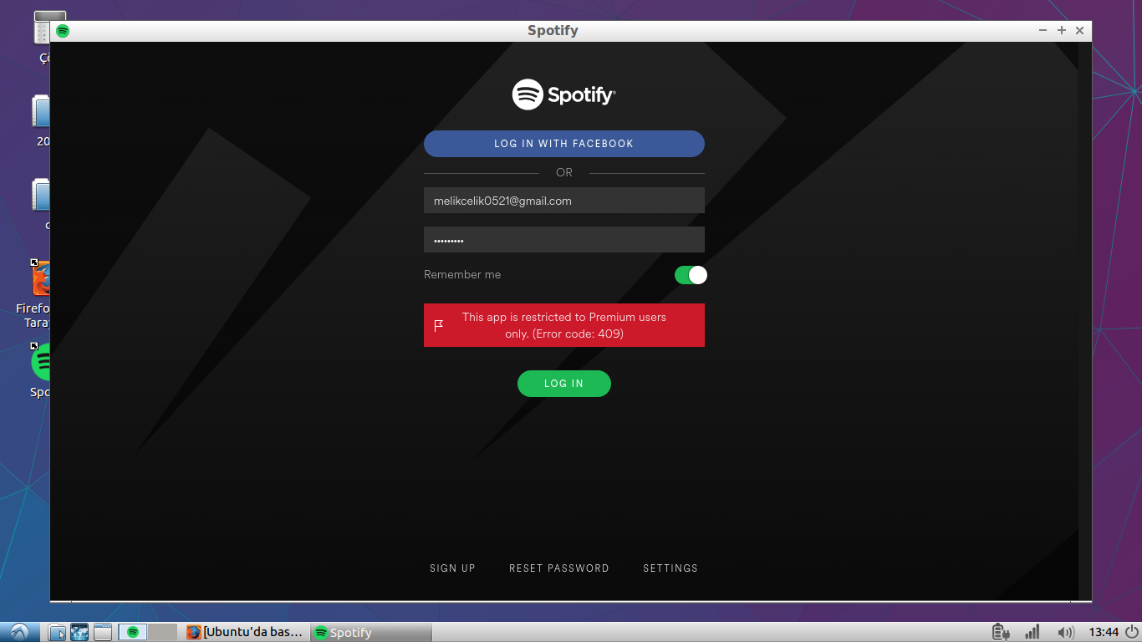Open the power button in the panel
The height and width of the screenshot is (642, 1142).
click(x=1131, y=632)
